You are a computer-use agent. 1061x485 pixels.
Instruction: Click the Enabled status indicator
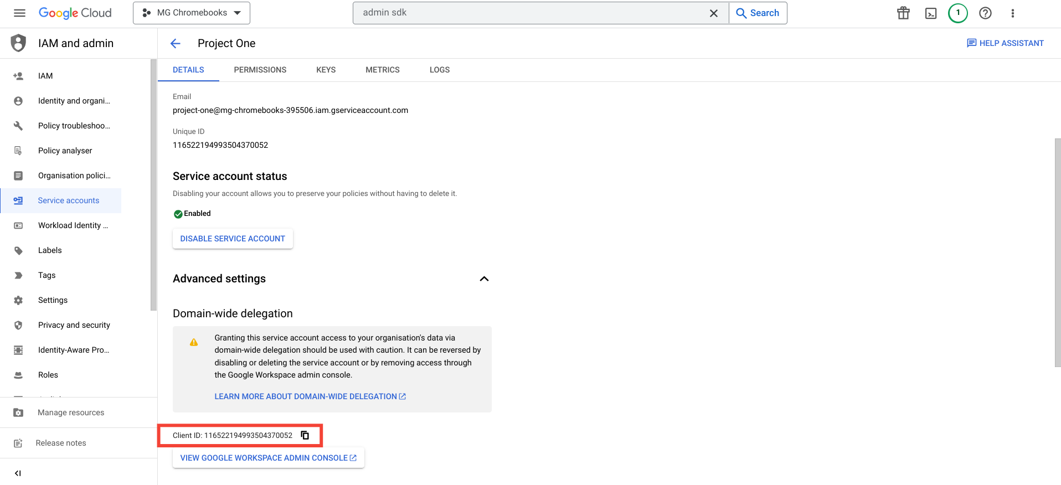192,214
